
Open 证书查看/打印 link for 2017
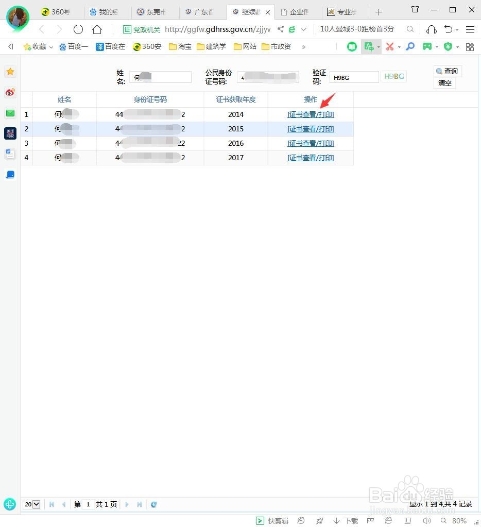click(x=311, y=158)
